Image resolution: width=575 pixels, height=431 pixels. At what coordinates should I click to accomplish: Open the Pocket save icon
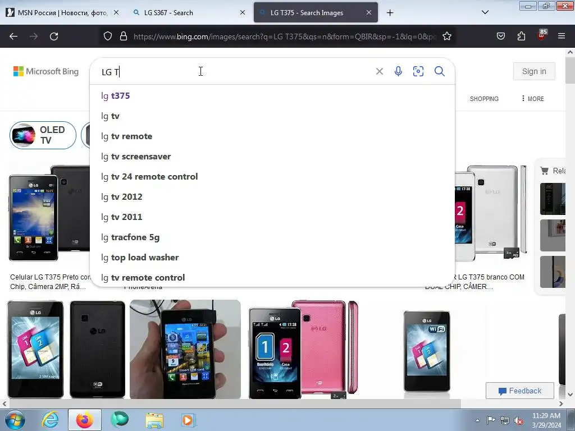pos(500,36)
